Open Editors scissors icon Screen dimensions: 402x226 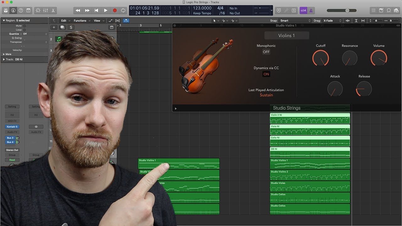(x=53, y=10)
